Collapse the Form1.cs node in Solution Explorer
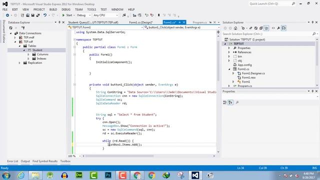The width and height of the screenshot is (320, 180). tap(229, 69)
